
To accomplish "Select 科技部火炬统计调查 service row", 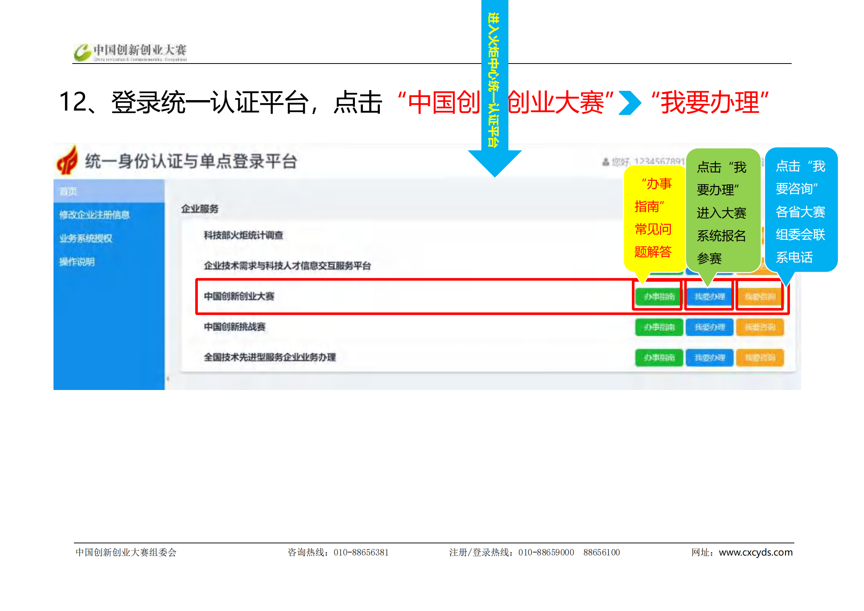I will point(243,235).
